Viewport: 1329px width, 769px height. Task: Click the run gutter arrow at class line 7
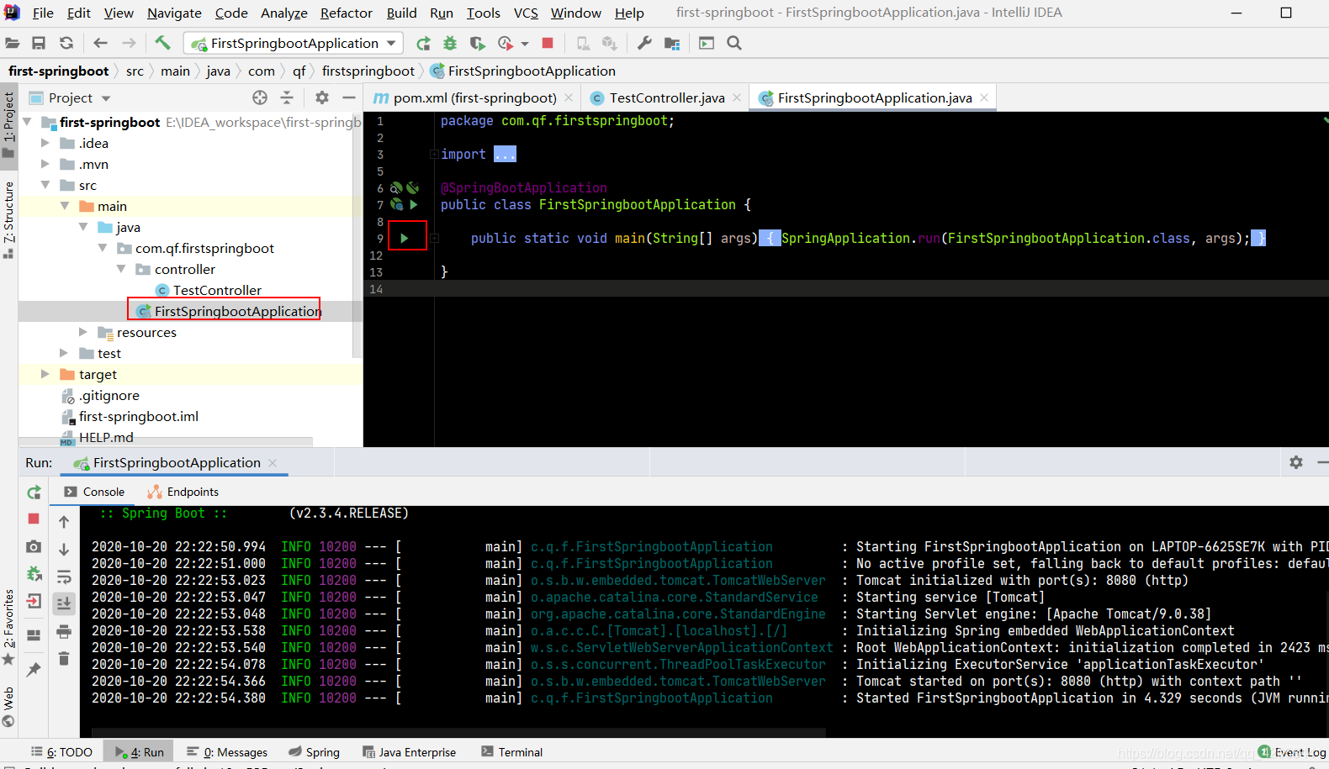pyautogui.click(x=414, y=204)
